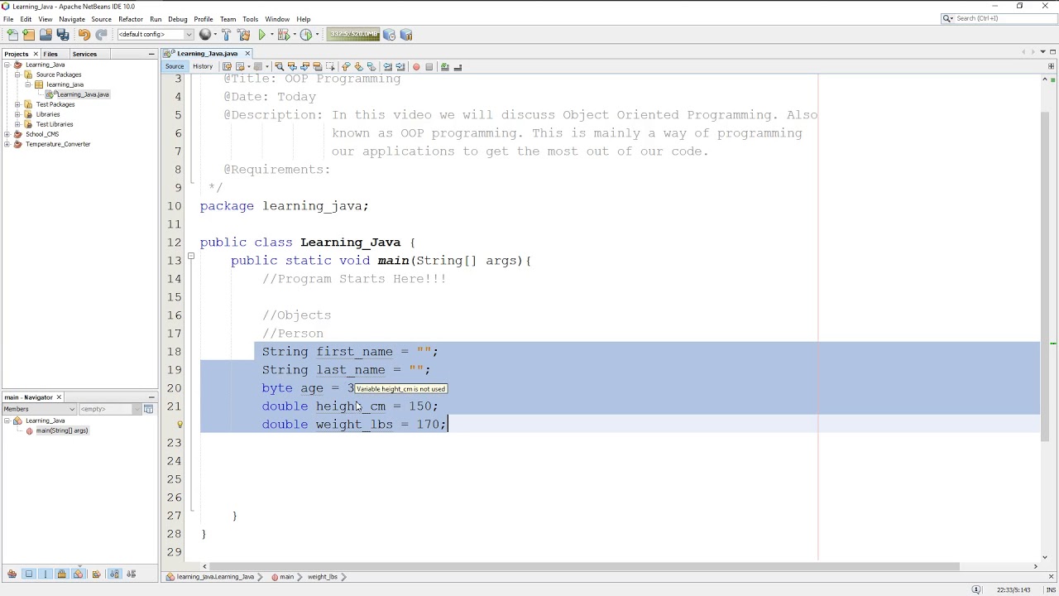This screenshot has height=596, width=1059.
Task: Expand the Libraries node
Action: click(x=17, y=114)
